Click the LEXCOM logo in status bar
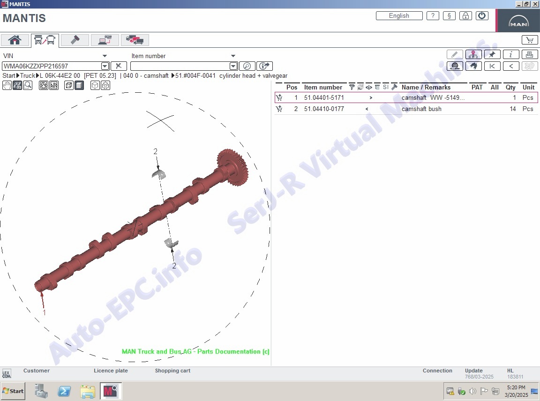 click(7, 374)
